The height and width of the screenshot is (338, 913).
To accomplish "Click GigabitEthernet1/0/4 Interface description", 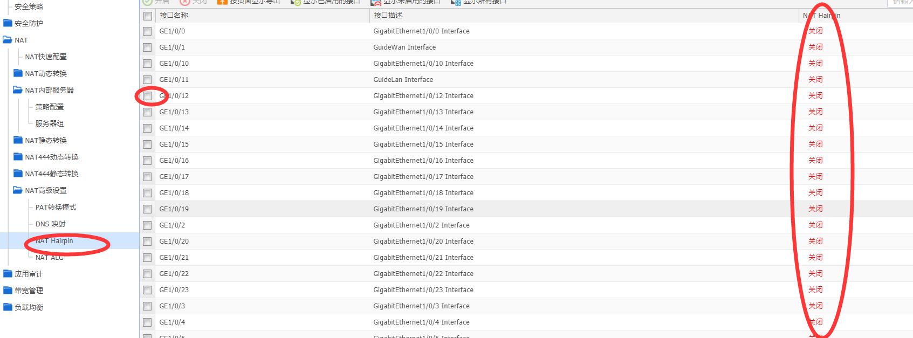I will pos(421,322).
